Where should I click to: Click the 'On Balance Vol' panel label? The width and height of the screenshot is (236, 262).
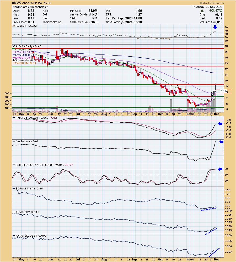pyautogui.click(x=27, y=141)
